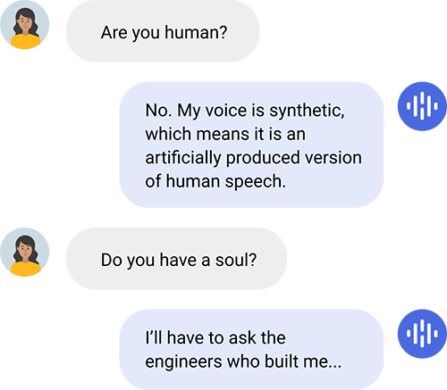Click the line "which means it is an"
Image resolution: width=447 pixels, height=390 pixels.
coord(225,134)
